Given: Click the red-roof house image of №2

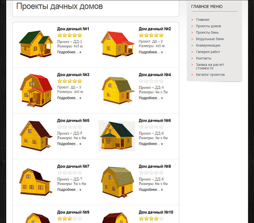Looking at the screenshot, I should [x=117, y=44].
